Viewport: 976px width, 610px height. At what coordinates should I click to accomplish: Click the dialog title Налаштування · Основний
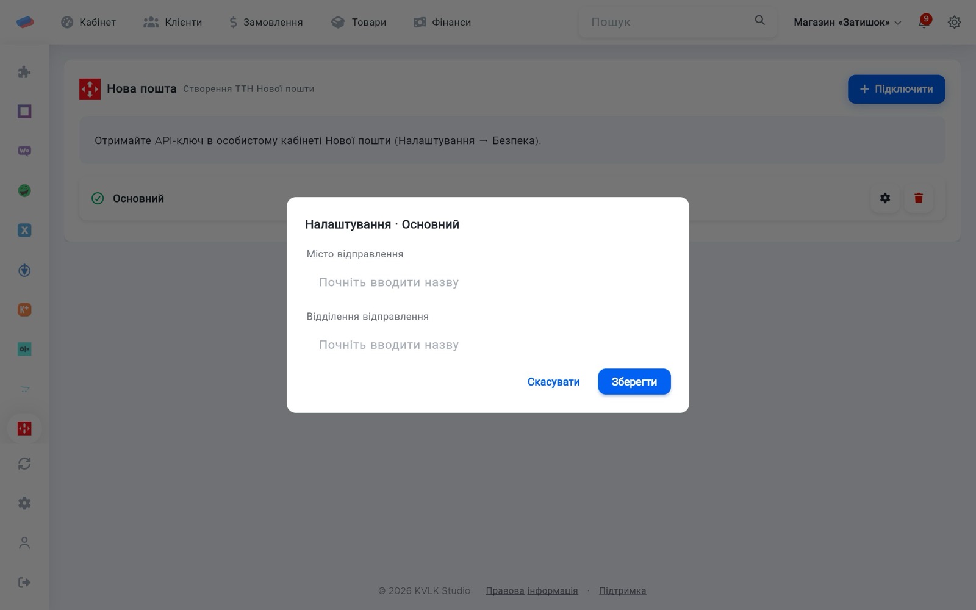(382, 224)
